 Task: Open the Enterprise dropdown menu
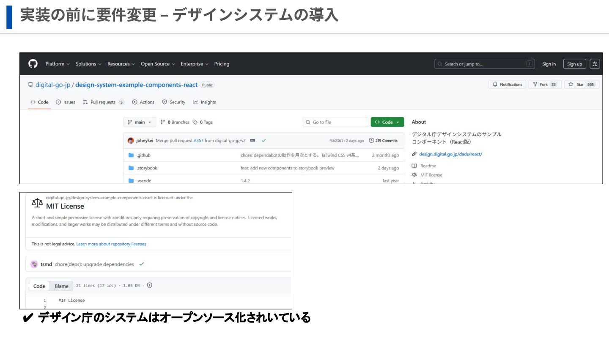tap(195, 64)
